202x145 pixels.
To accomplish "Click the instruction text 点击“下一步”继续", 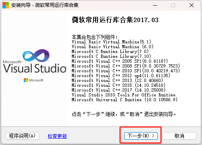I will [94, 114].
